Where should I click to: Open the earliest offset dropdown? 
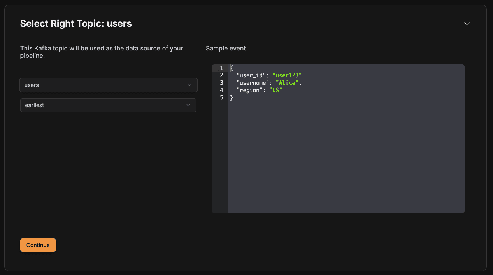click(x=108, y=105)
